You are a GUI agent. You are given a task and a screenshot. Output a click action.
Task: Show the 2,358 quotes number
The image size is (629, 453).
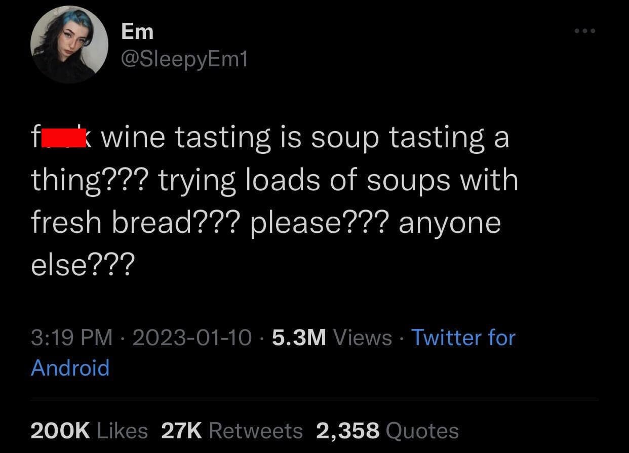coord(347,431)
